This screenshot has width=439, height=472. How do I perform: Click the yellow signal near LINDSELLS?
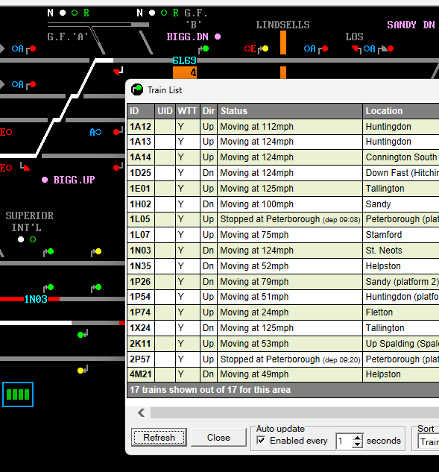click(265, 48)
